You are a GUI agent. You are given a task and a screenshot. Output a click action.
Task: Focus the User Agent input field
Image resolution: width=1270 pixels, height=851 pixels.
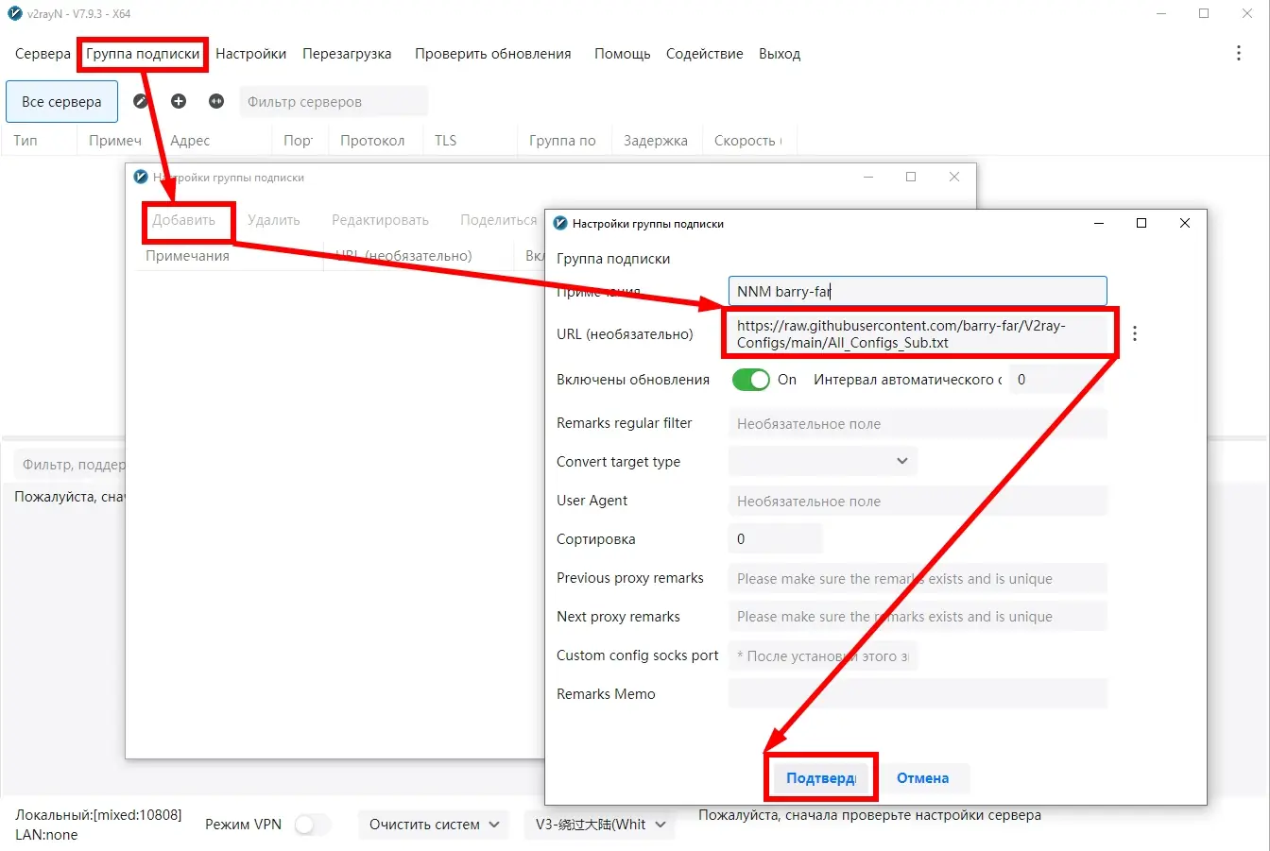(918, 501)
